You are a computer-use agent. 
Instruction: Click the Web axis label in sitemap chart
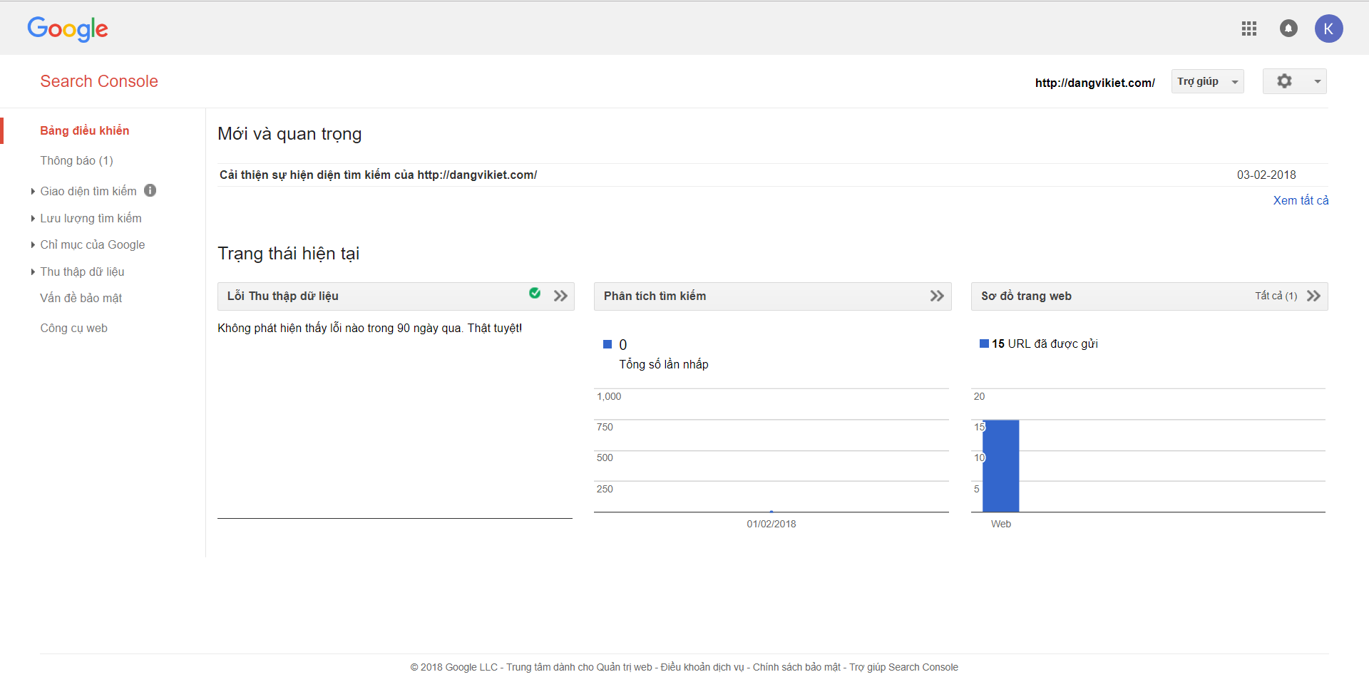pyautogui.click(x=1000, y=524)
